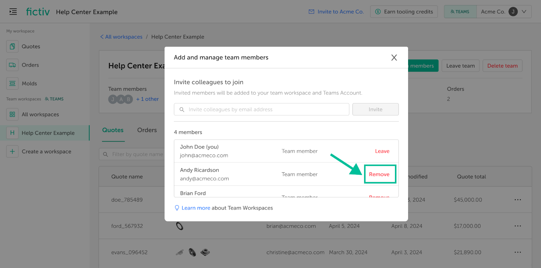Select the Help Center Example H icon
This screenshot has width=541, height=268.
(x=12, y=133)
